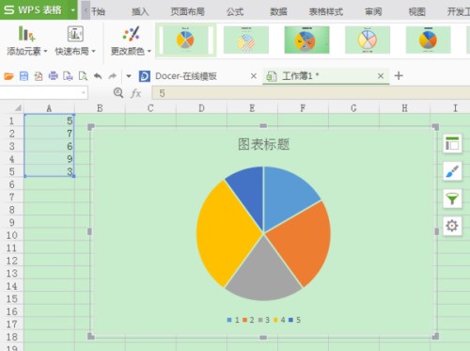Add a new document tab with plus
Screen dimensions: 470x351
[x=399, y=75]
